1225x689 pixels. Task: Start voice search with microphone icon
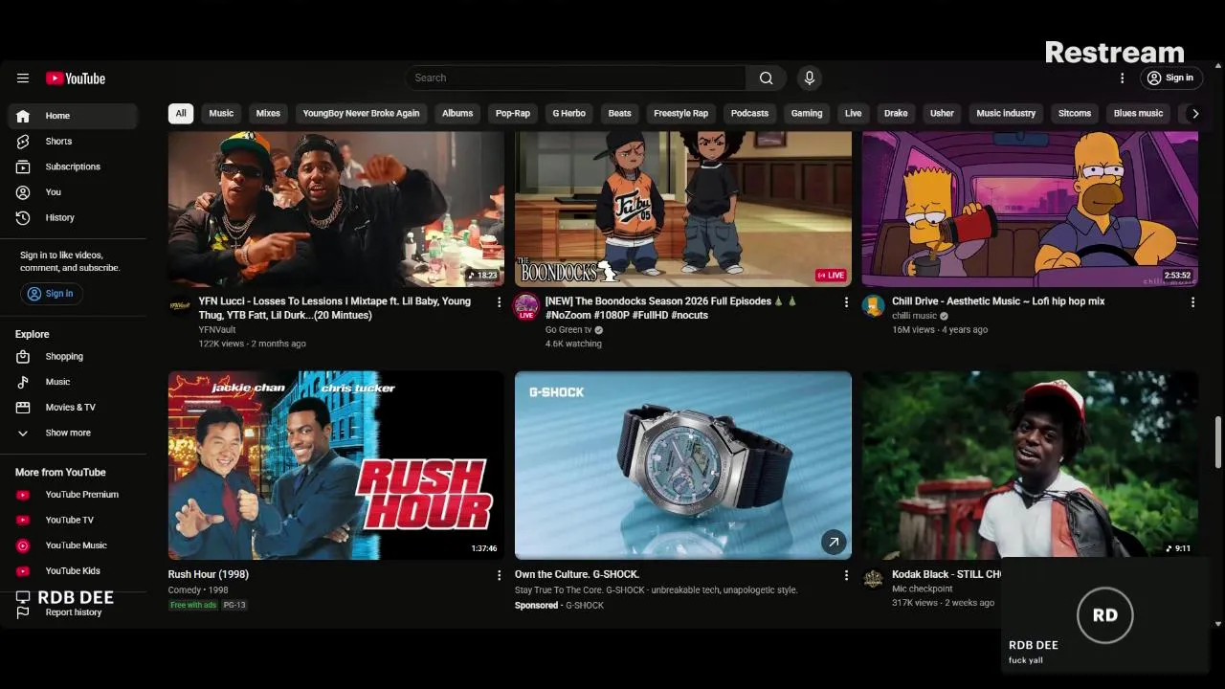pyautogui.click(x=810, y=78)
